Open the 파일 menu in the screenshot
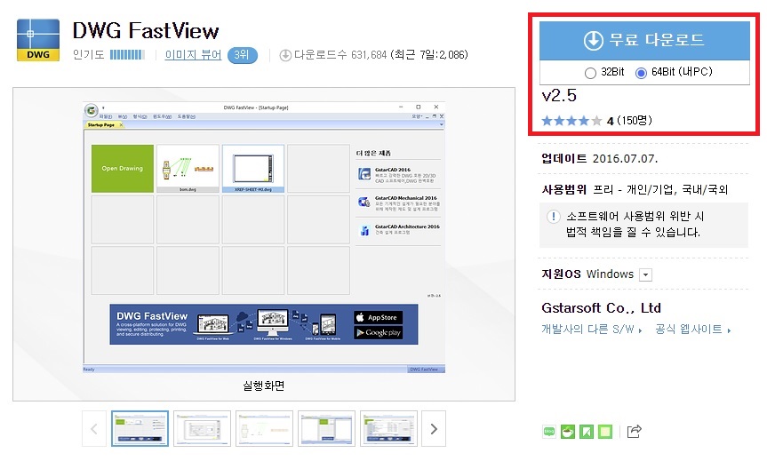This screenshot has height=469, width=767. click(106, 116)
